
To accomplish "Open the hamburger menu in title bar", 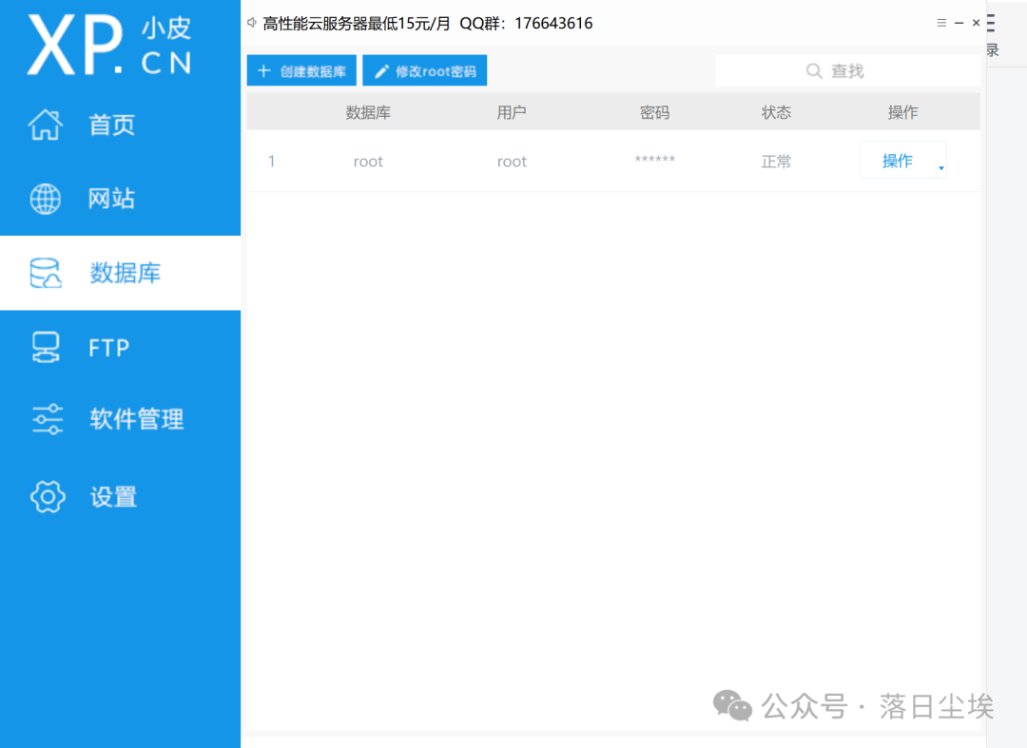I will [x=941, y=23].
